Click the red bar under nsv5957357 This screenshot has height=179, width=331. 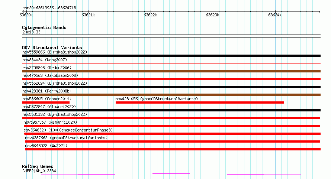pos(172,126)
